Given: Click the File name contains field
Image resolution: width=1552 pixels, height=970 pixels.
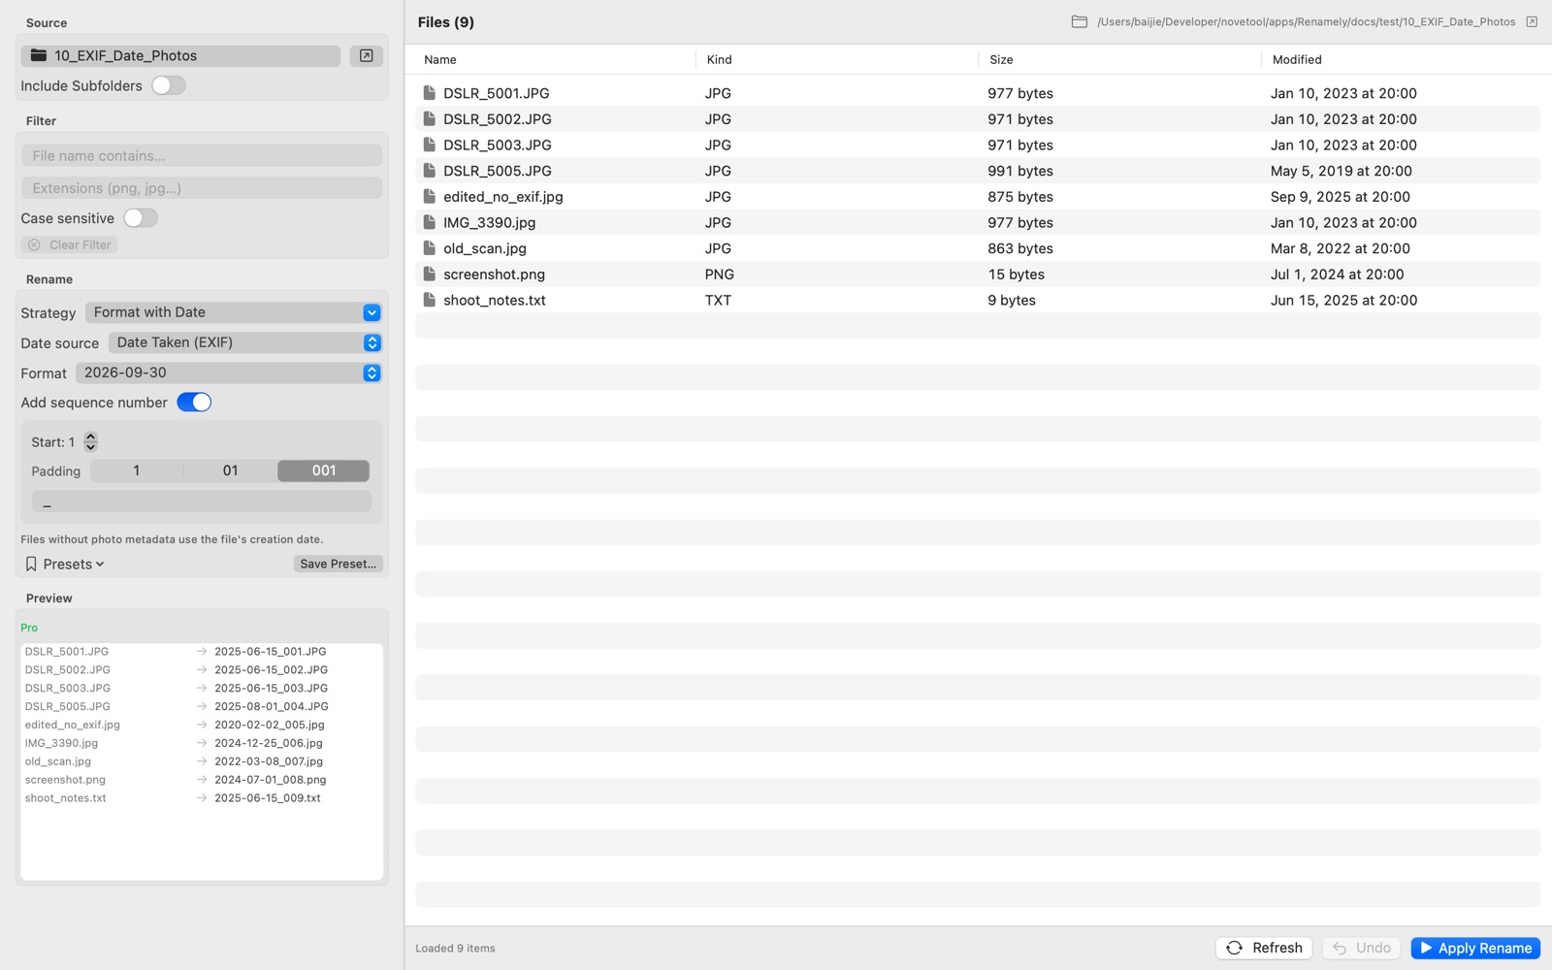Looking at the screenshot, I should point(202,155).
